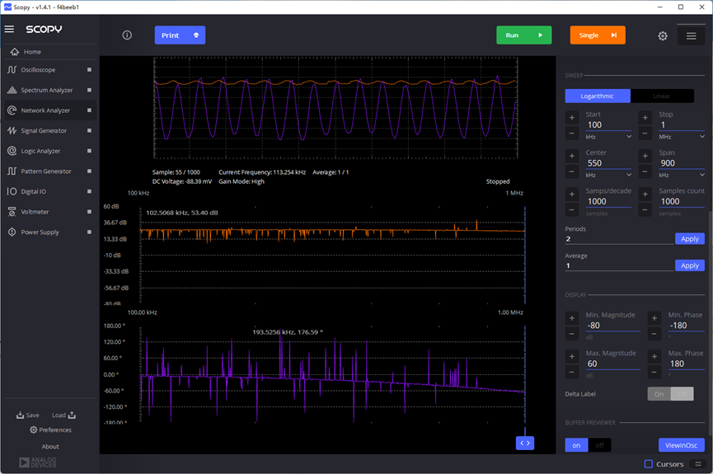
Task: Toggle the Oscilloscope run indicator square
Action: pos(89,69)
